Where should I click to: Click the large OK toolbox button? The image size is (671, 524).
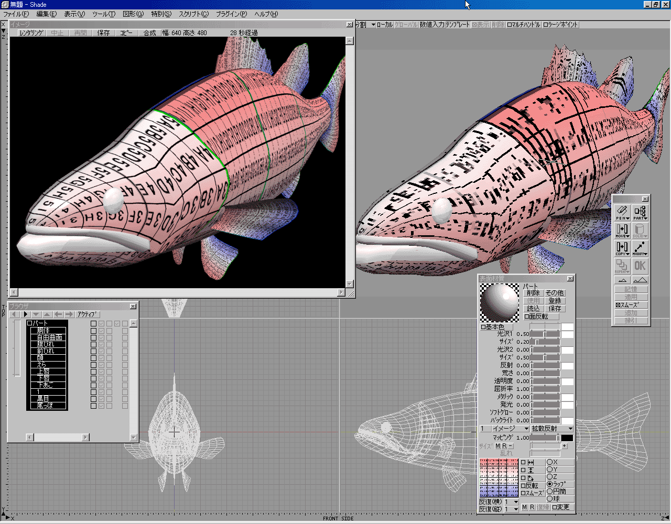[x=640, y=266]
